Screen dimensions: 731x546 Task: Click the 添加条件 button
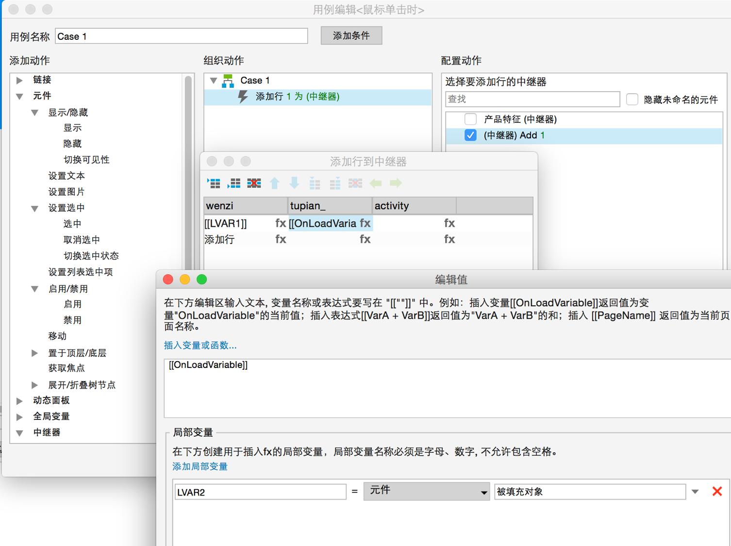351,36
